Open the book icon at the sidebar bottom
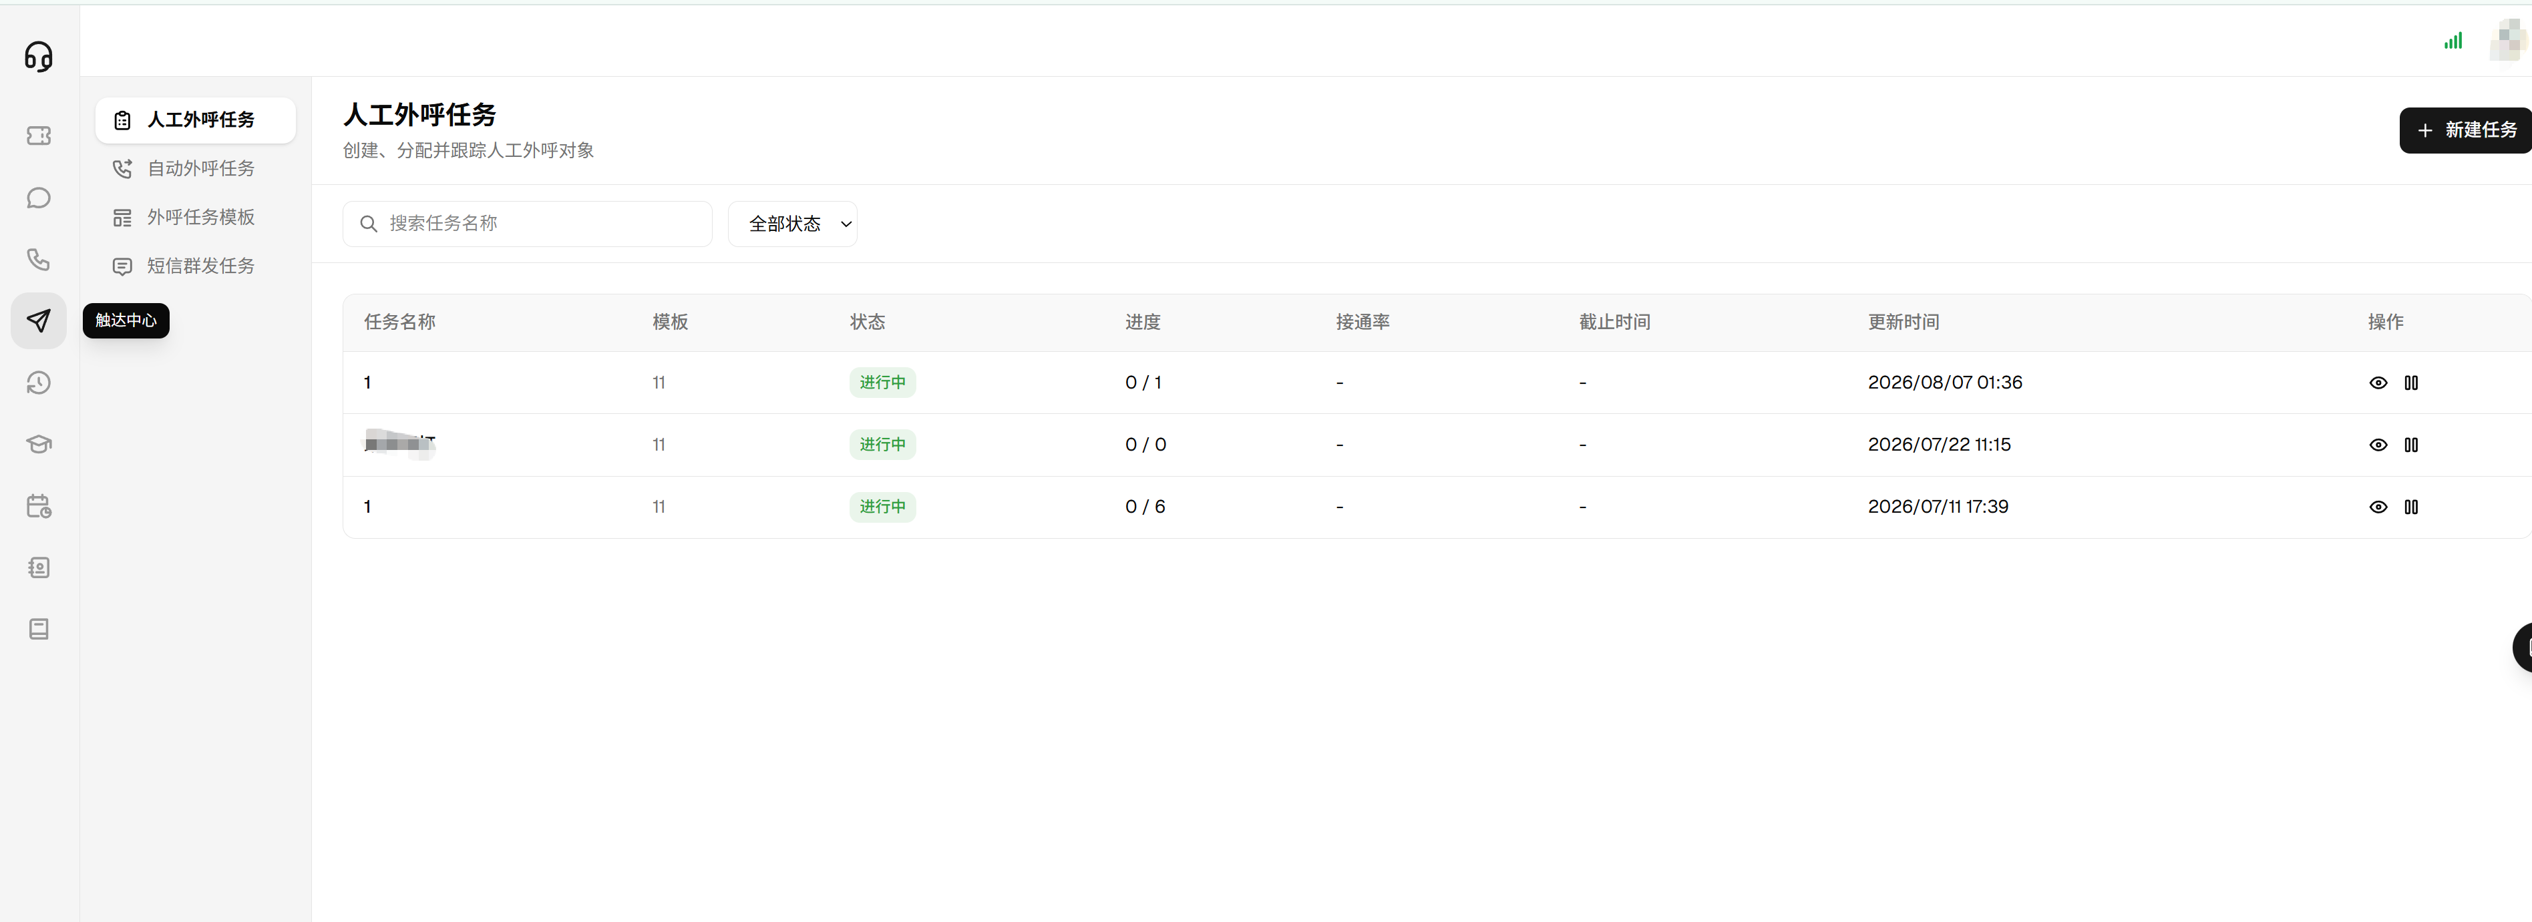The height and width of the screenshot is (922, 2532). click(38, 629)
